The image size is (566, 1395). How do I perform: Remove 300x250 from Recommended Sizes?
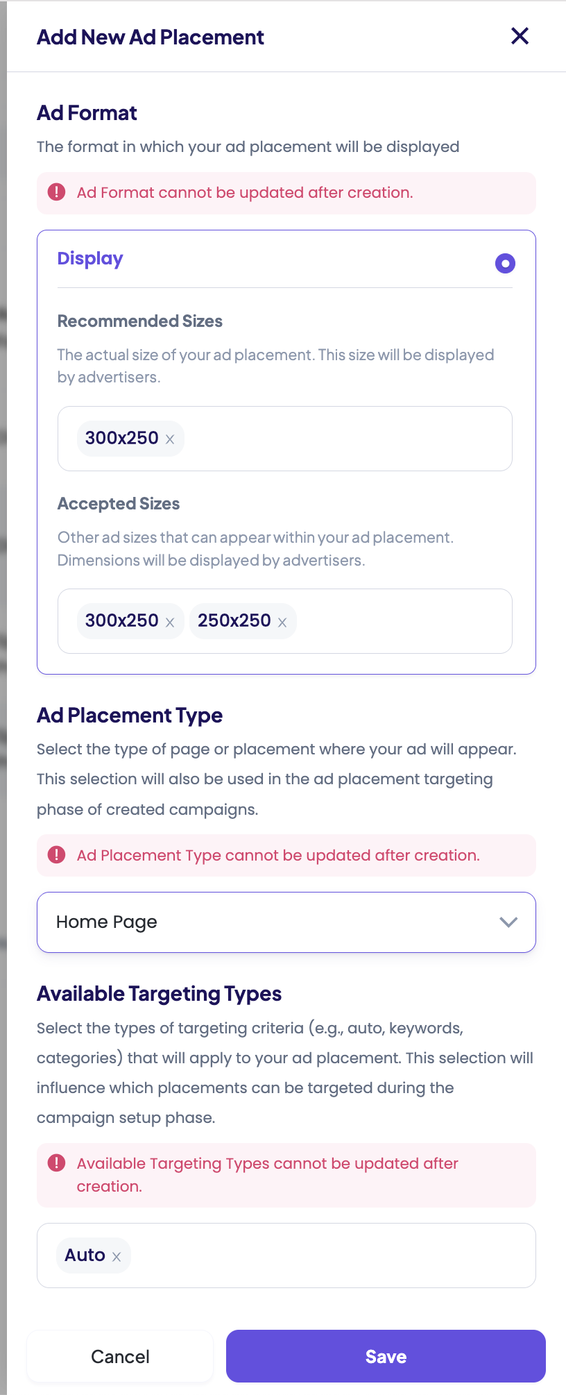click(170, 439)
